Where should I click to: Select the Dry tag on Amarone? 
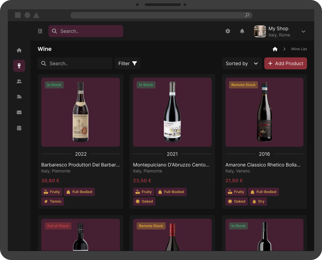258,201
